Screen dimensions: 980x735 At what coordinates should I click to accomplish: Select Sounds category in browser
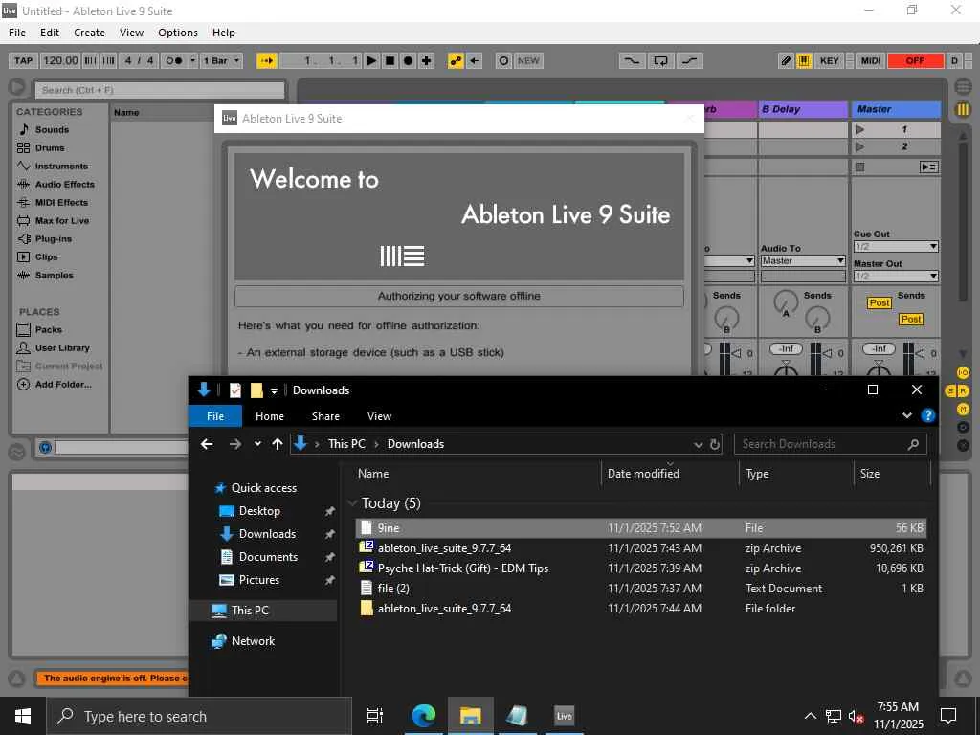pos(52,129)
